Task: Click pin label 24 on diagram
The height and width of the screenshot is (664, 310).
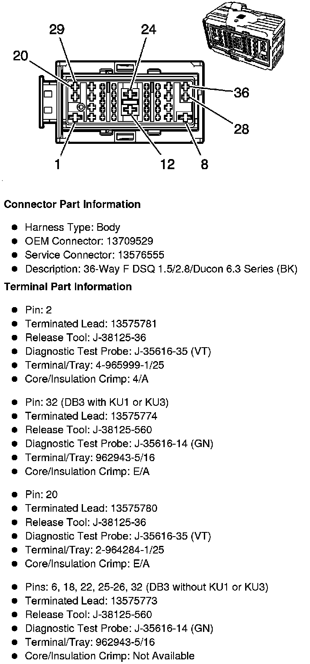Action: click(x=148, y=30)
